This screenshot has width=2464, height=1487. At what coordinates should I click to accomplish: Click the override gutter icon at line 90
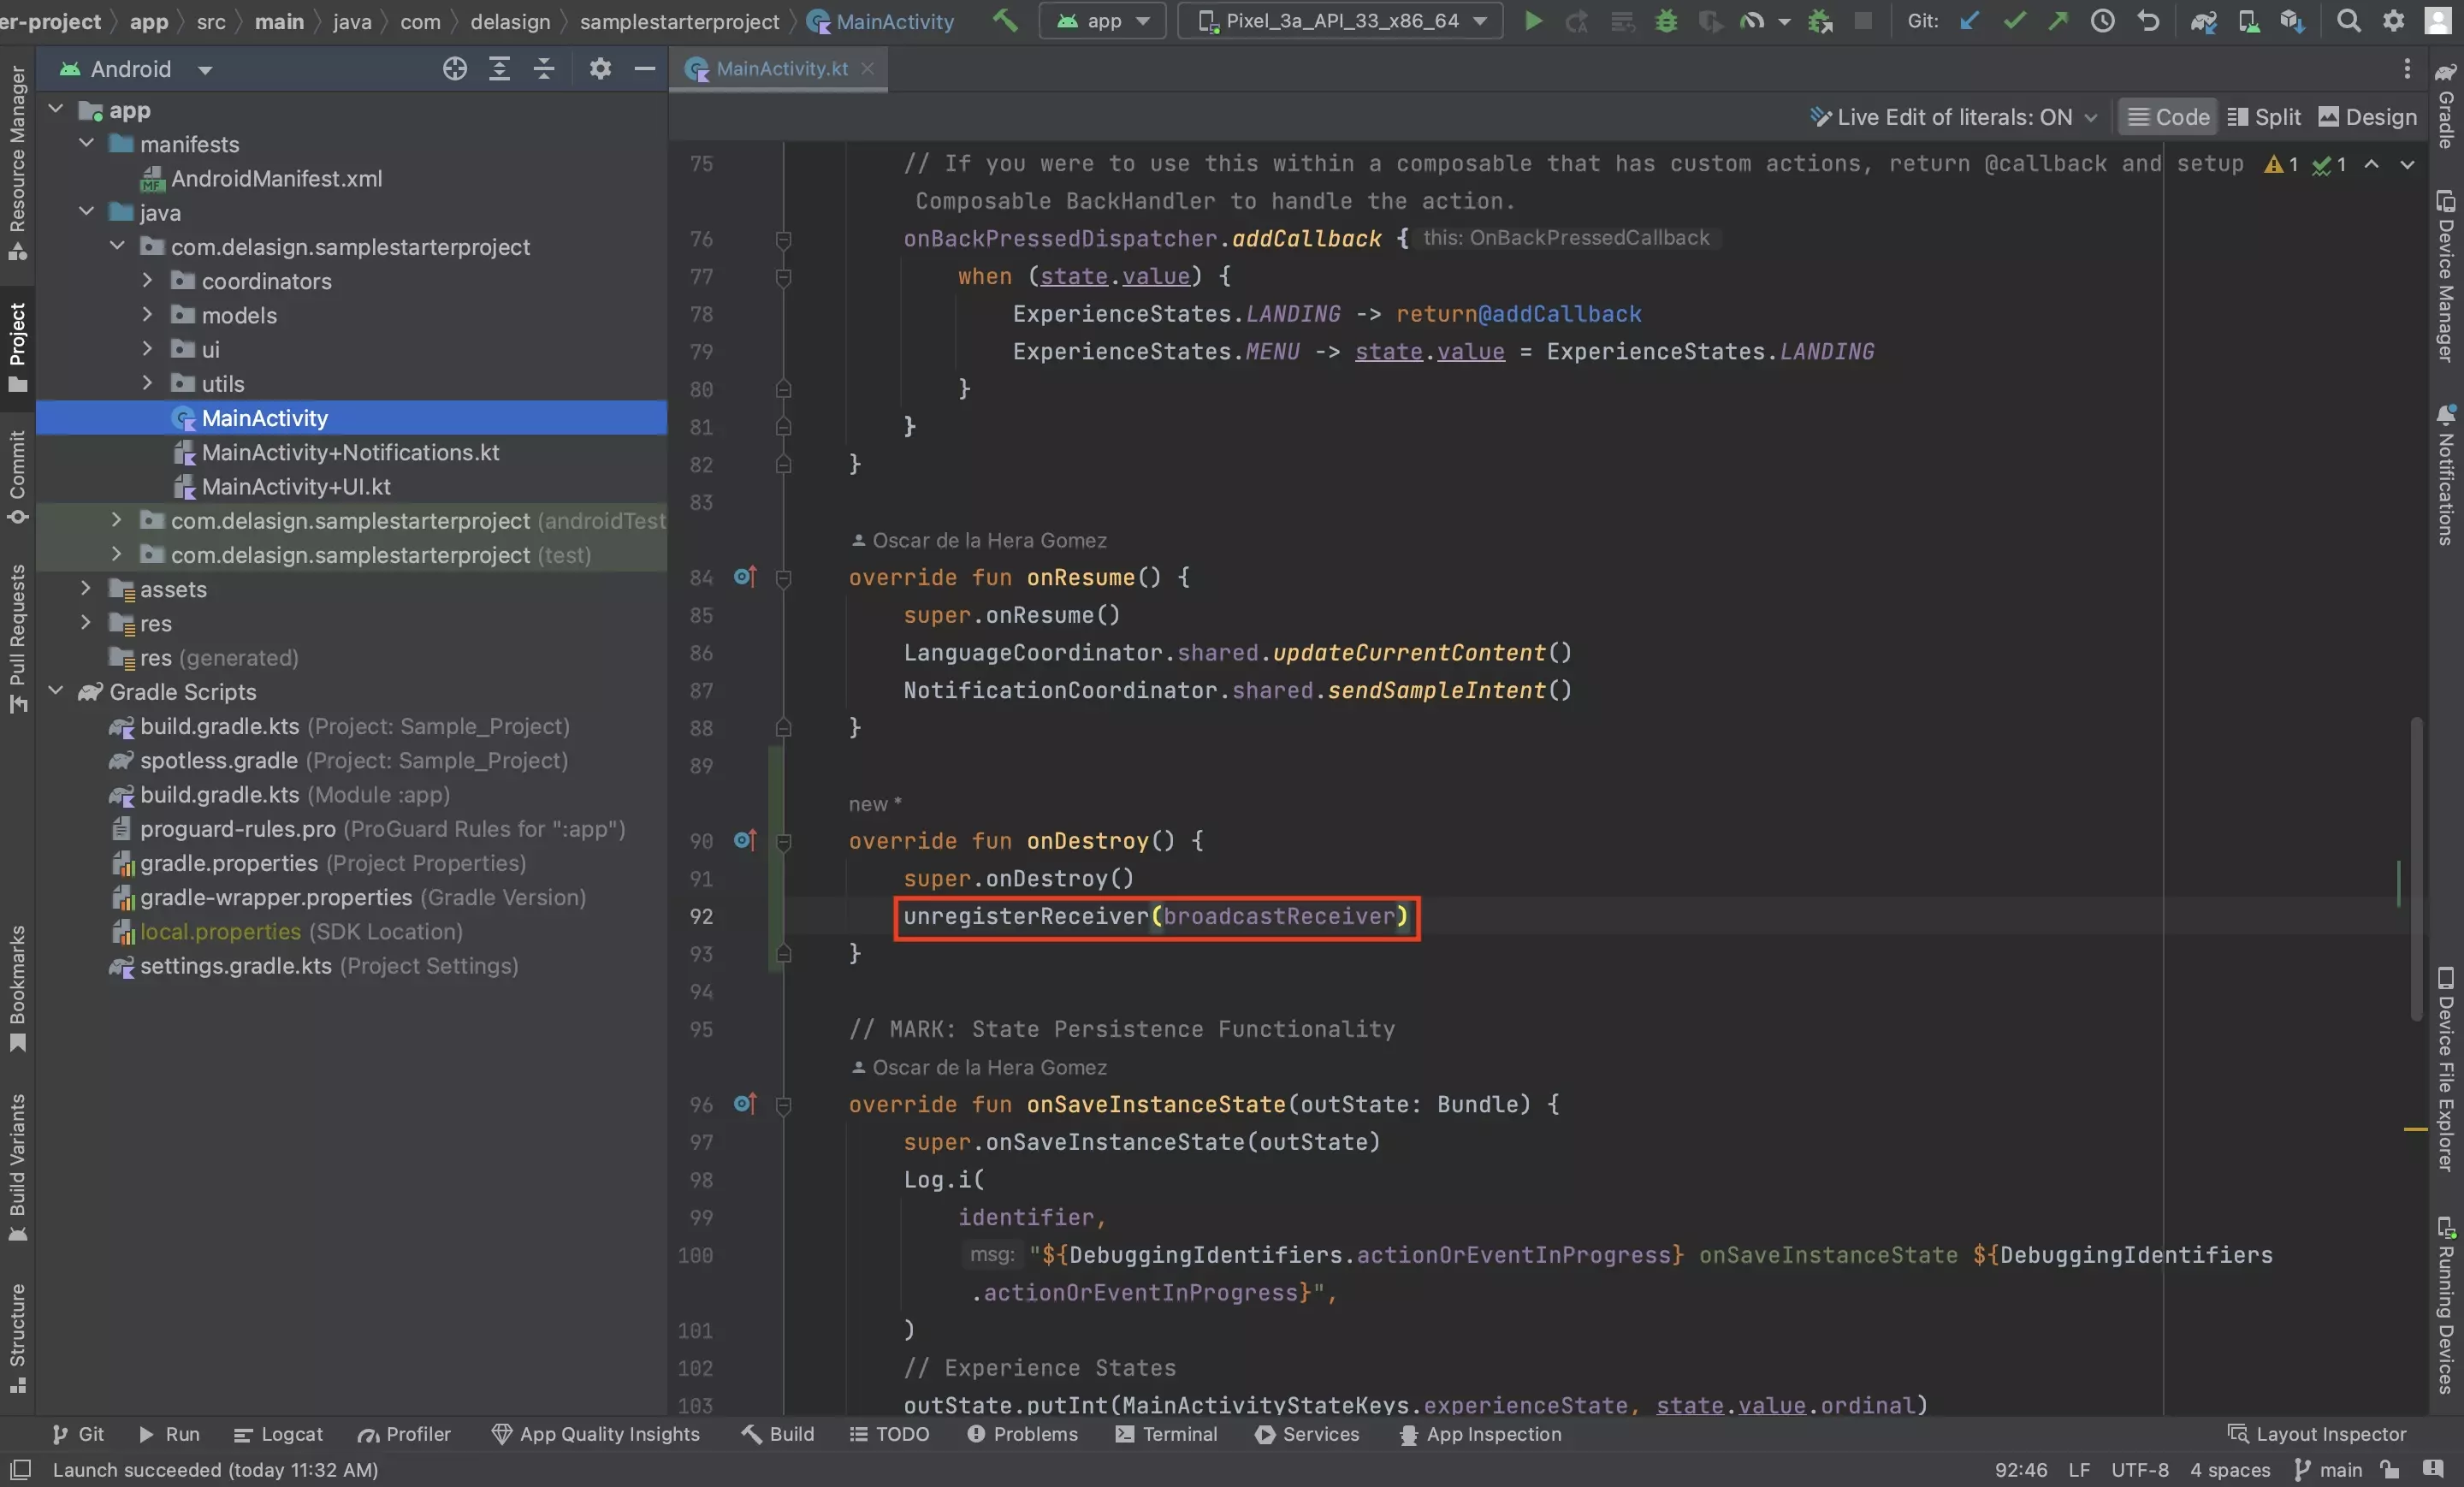[745, 841]
